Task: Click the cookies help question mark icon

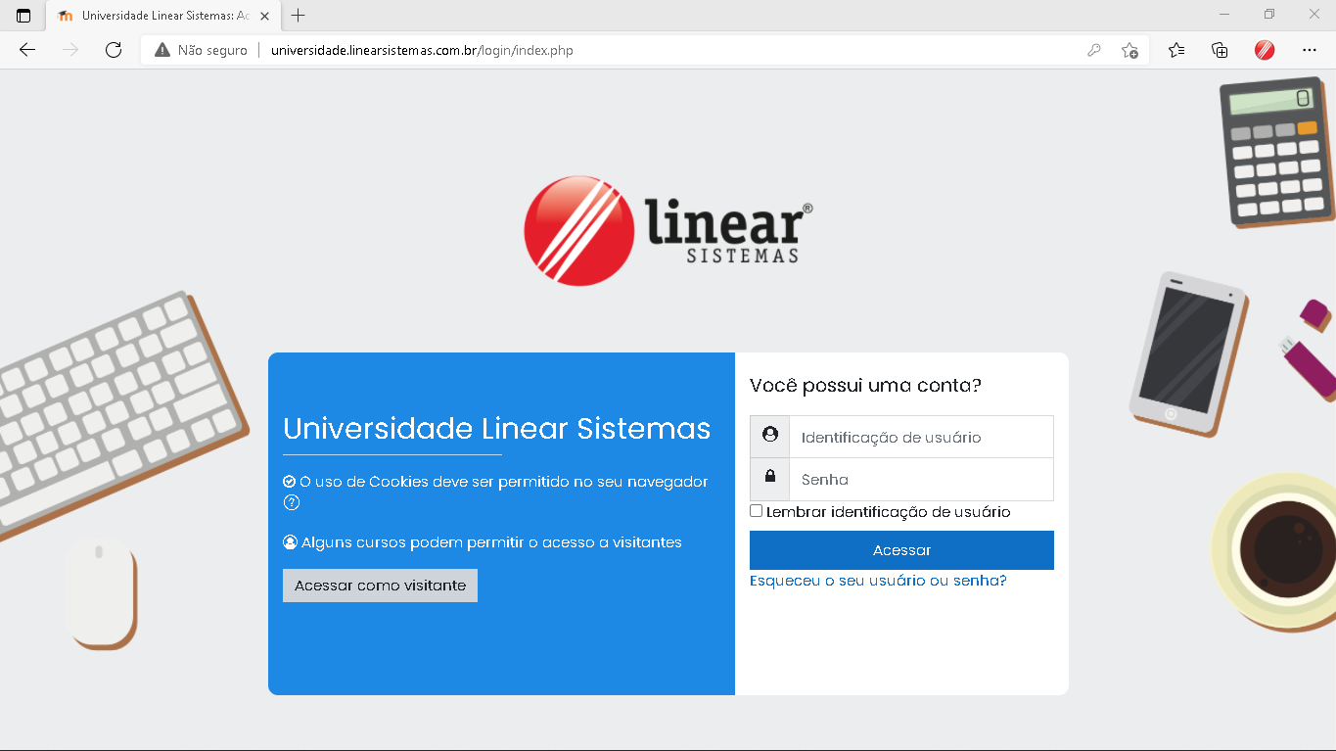Action: pos(291,502)
